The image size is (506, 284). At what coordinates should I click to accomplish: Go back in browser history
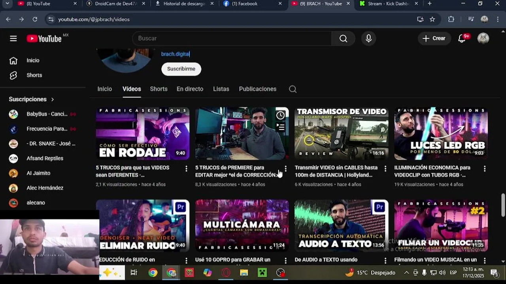point(8,19)
